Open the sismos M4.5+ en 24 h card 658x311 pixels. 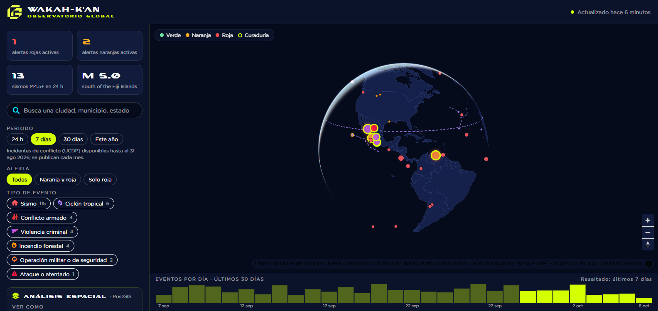point(39,80)
